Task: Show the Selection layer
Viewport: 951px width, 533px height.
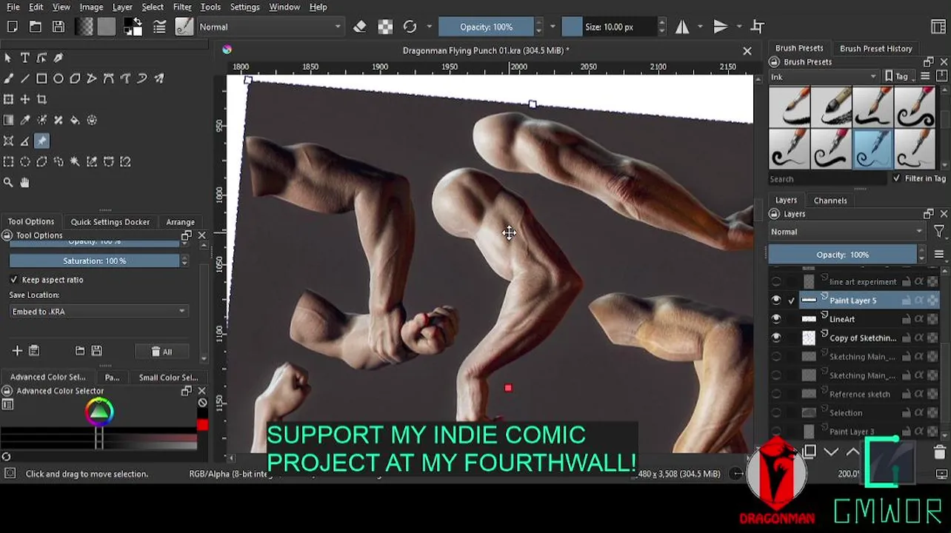Action: (x=776, y=413)
